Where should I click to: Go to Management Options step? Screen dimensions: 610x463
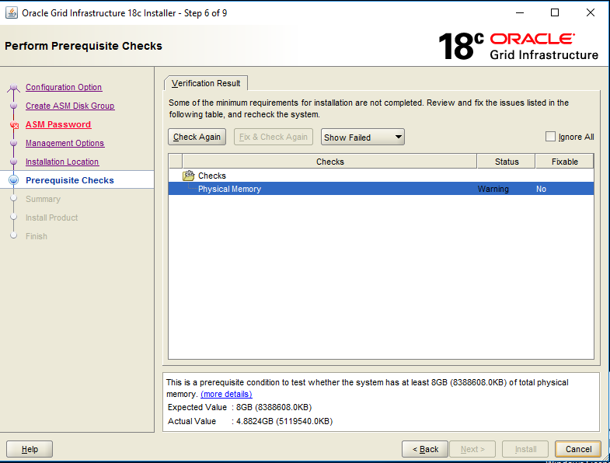[65, 143]
